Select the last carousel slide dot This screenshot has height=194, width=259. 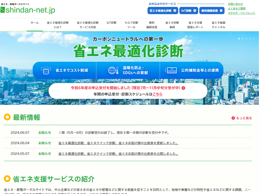tap(253, 39)
